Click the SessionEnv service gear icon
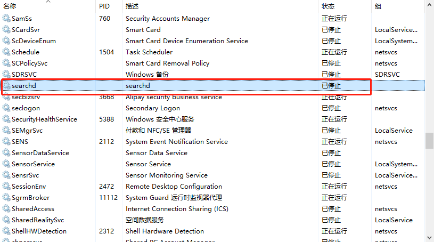This screenshot has width=434, height=242. tap(6, 187)
